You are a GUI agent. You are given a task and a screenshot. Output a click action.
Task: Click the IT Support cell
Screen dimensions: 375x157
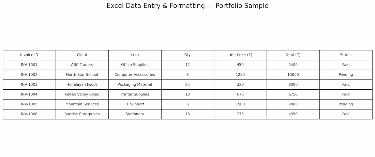135,104
